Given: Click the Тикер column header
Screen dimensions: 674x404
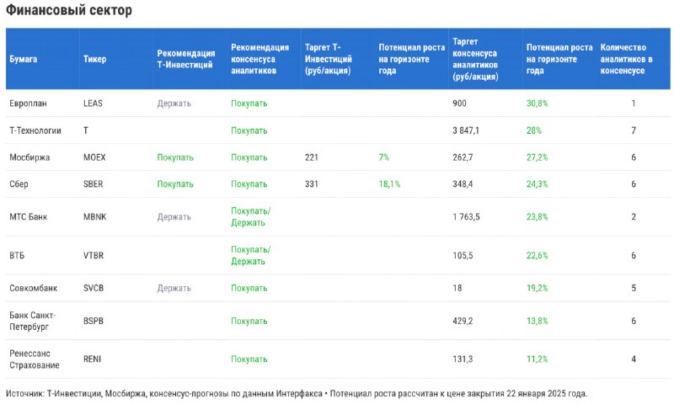Looking at the screenshot, I should (94, 59).
